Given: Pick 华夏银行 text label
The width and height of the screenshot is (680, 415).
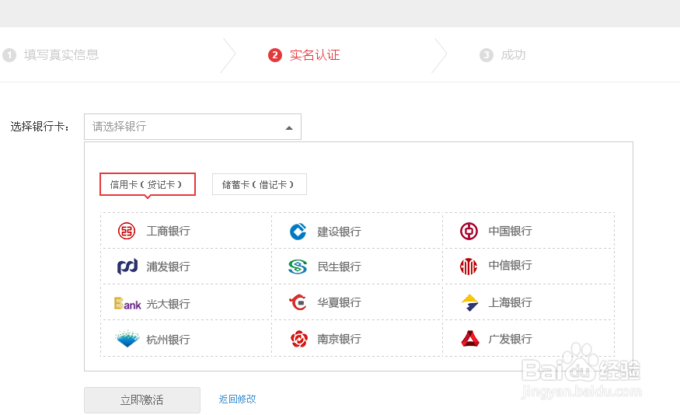Looking at the screenshot, I should click(x=339, y=302).
